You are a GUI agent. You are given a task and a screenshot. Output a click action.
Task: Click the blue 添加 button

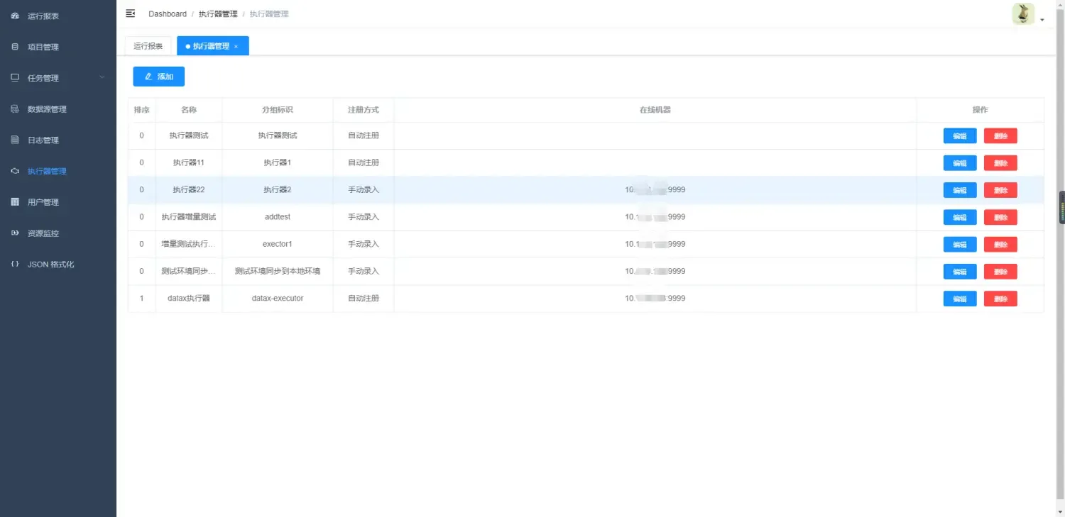click(158, 76)
